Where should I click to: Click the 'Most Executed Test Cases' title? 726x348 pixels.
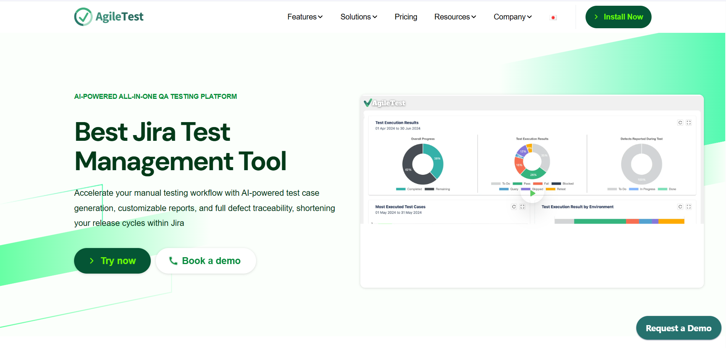[x=400, y=207]
